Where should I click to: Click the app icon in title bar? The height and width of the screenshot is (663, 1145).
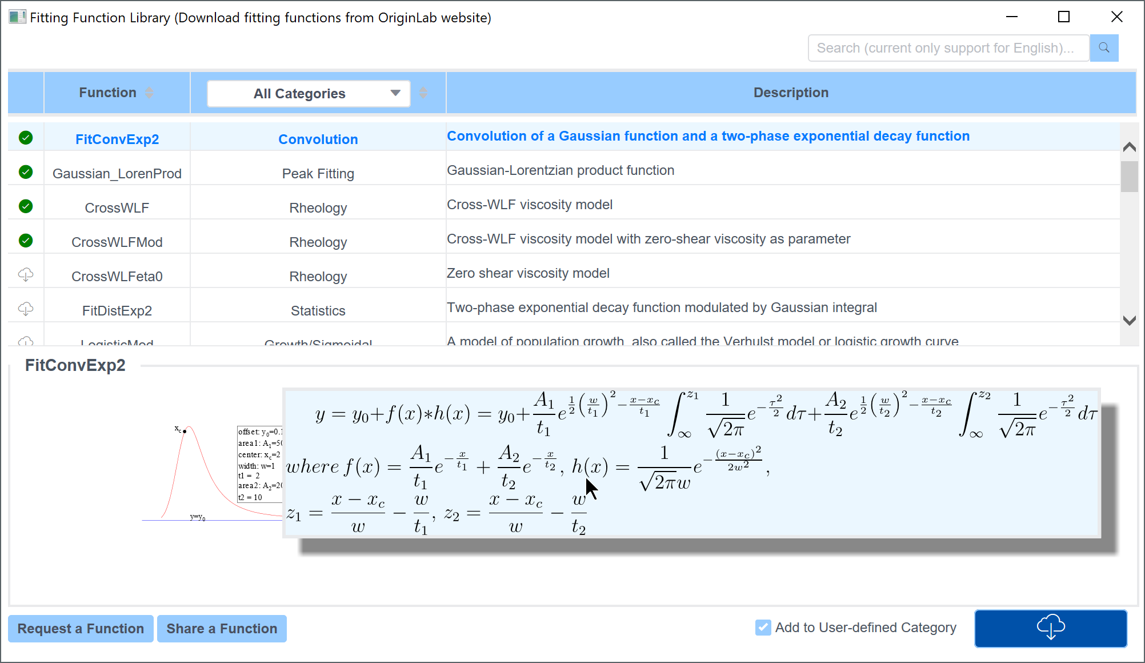[x=17, y=17]
